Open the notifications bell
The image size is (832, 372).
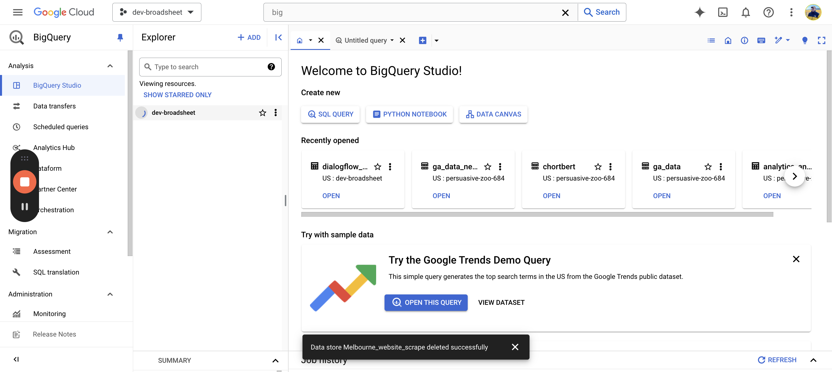(x=745, y=12)
